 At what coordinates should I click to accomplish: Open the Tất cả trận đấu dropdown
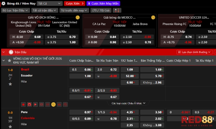pyautogui.click(x=44, y=10)
